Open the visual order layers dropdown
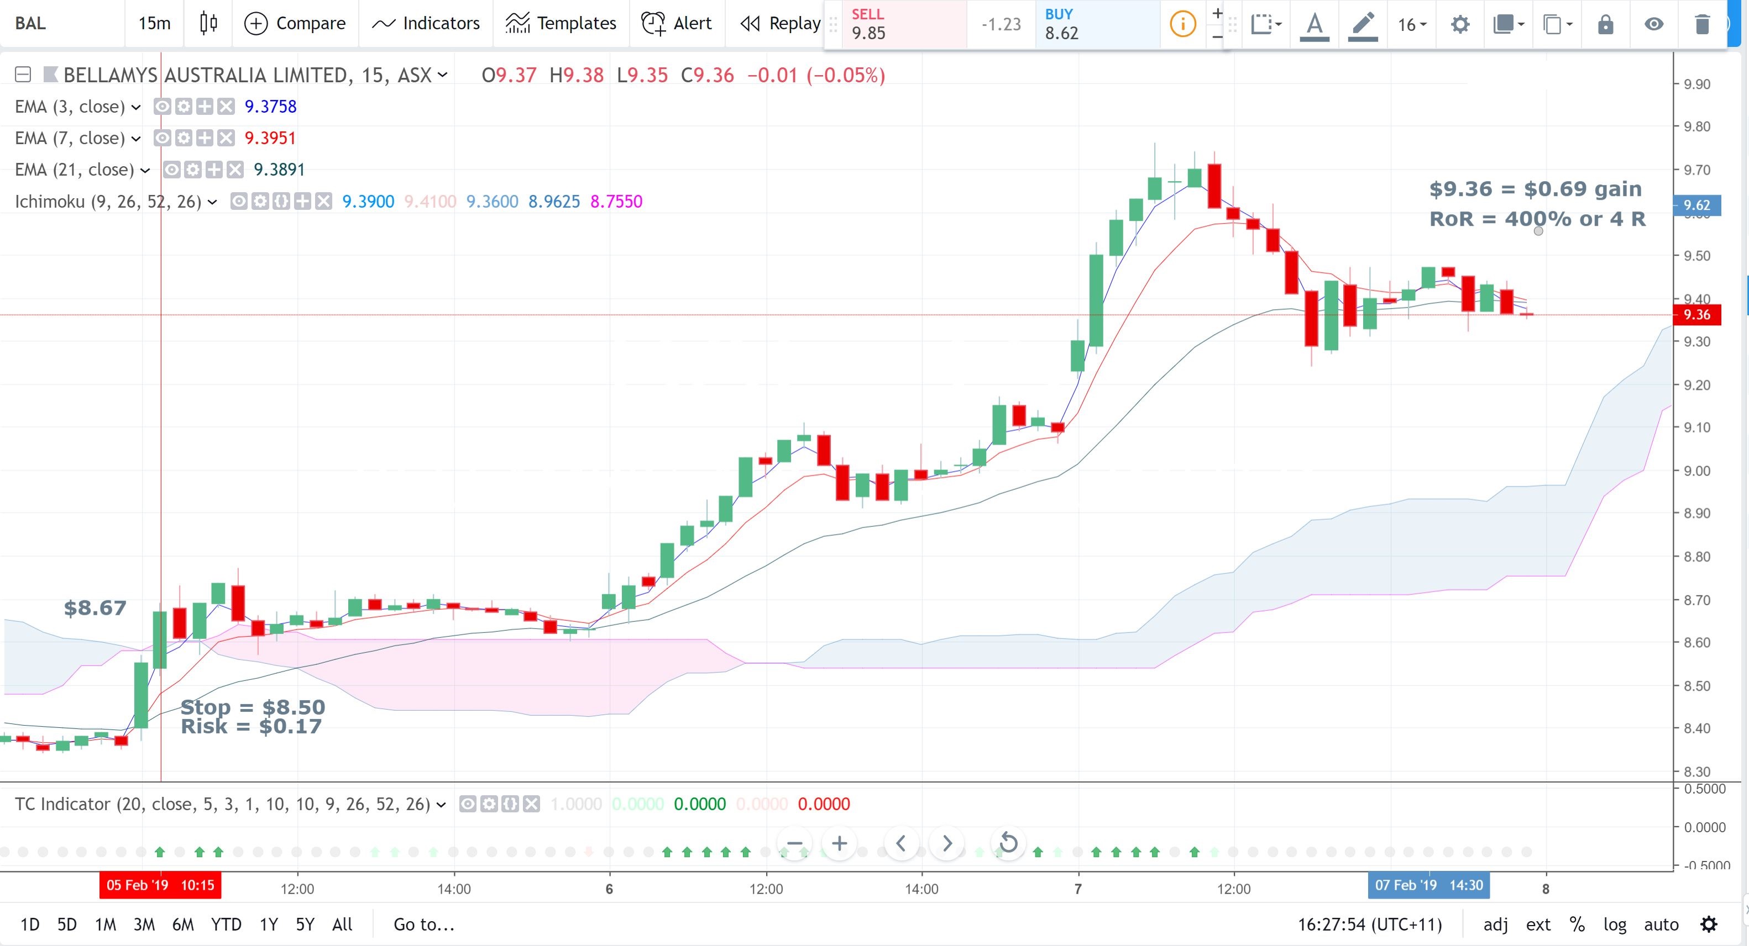This screenshot has height=946, width=1749. [x=1509, y=24]
